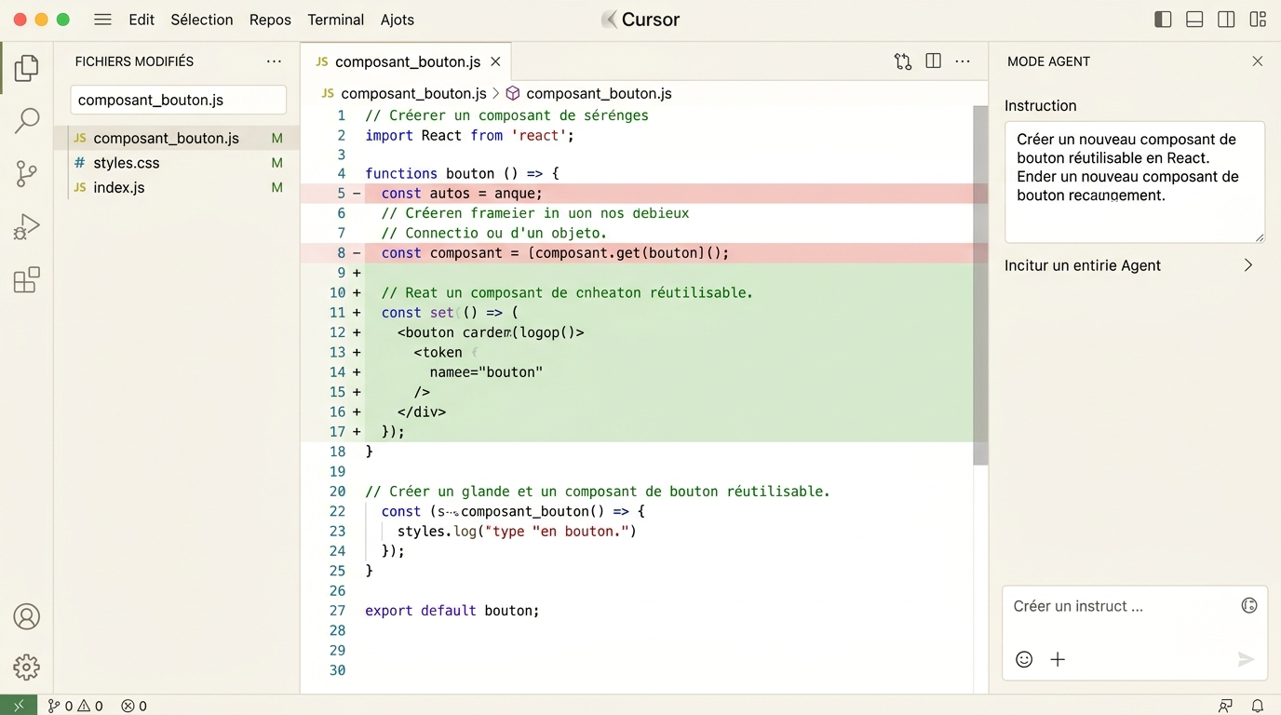Click the send arrow icon
Screen dimensions: 1281x715
1246,659
